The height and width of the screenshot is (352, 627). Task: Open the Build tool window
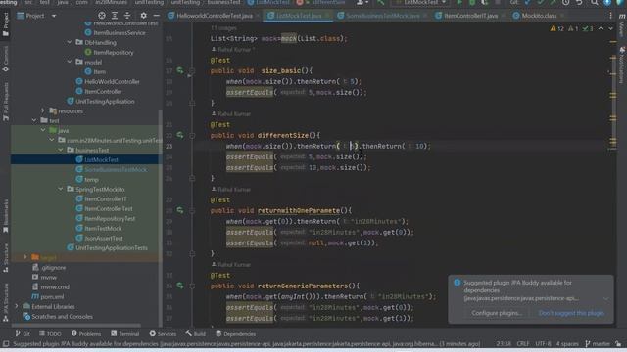(196, 334)
